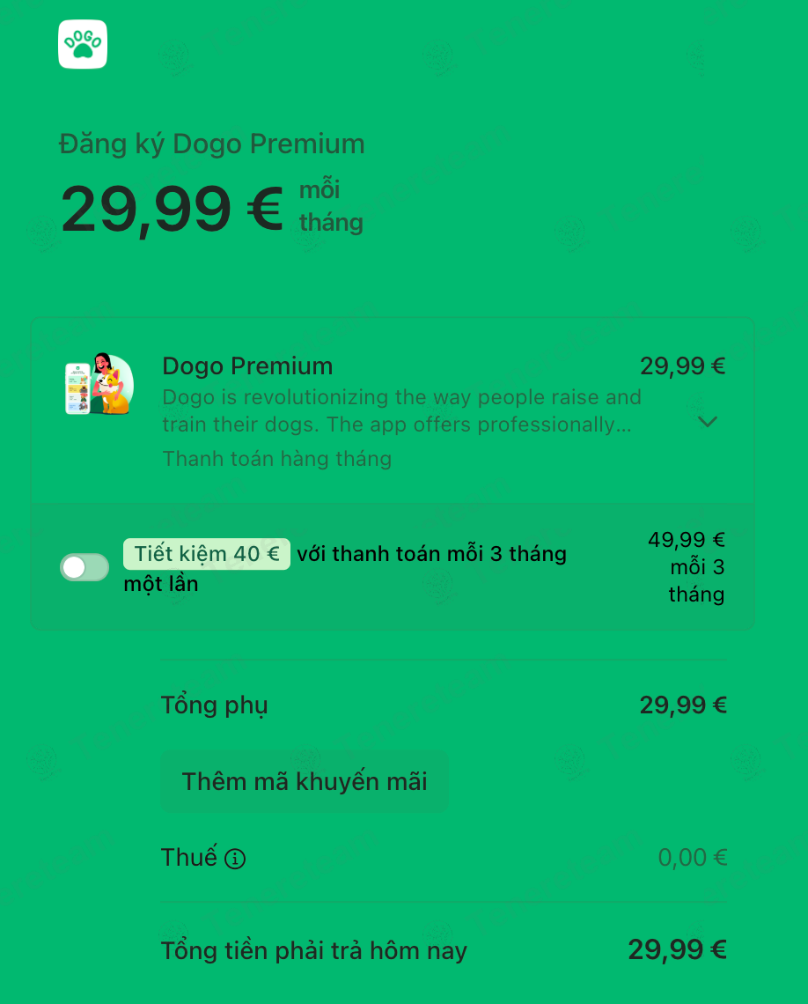The height and width of the screenshot is (1004, 808).
Task: Enable the 3-month billing toggle switch
Action: click(84, 567)
